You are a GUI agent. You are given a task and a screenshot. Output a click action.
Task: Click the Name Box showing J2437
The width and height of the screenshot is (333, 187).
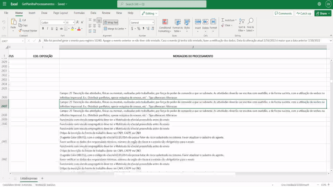coord(12,41)
